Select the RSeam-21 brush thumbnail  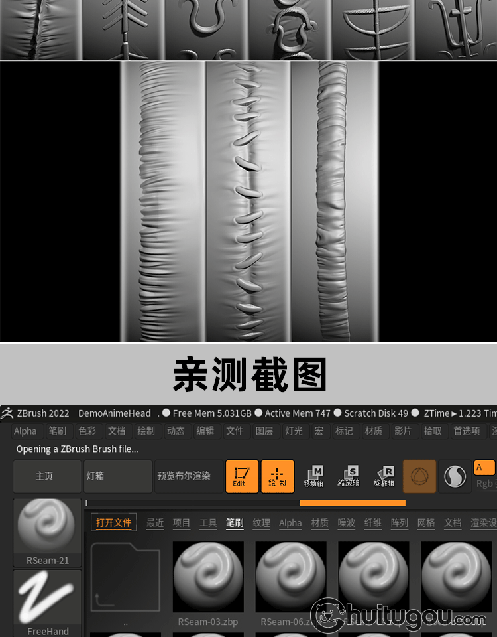coord(47,533)
